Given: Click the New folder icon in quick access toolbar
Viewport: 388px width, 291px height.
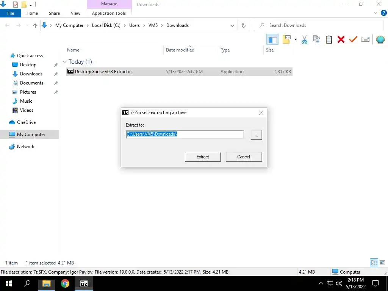Looking at the screenshot, I should pyautogui.click(x=24, y=4).
